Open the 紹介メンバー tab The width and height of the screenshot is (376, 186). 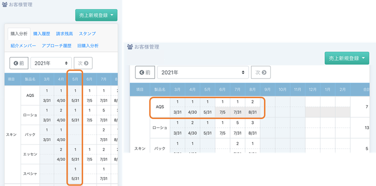pos(23,46)
